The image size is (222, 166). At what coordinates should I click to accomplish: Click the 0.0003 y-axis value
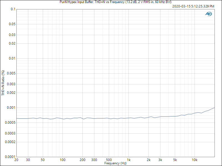10,133
